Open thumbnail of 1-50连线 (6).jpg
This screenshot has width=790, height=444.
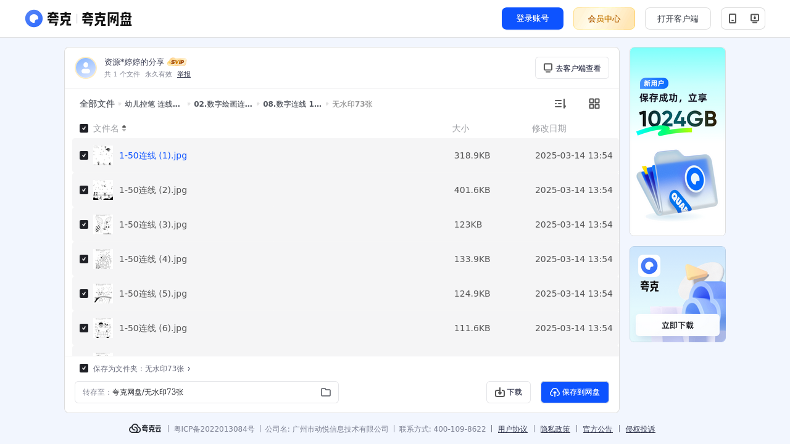pos(103,328)
